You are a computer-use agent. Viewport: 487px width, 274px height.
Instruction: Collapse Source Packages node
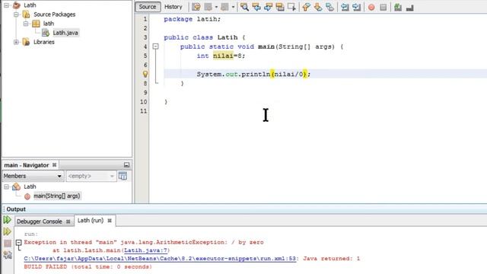coord(16,14)
